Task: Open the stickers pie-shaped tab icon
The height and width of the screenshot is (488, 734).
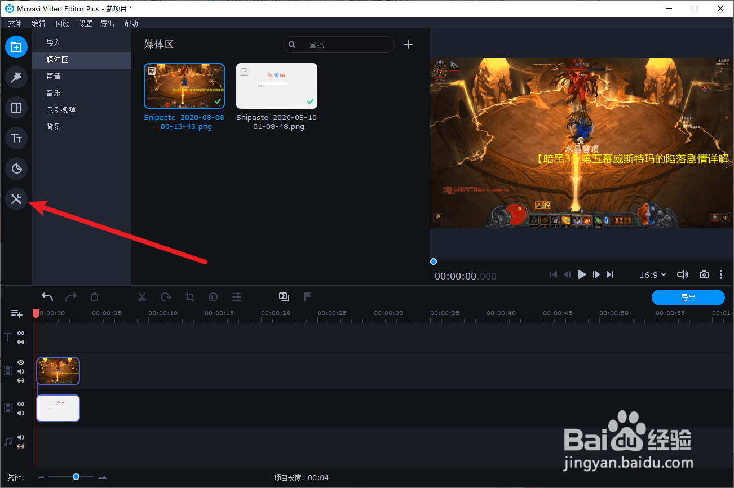Action: (x=16, y=168)
